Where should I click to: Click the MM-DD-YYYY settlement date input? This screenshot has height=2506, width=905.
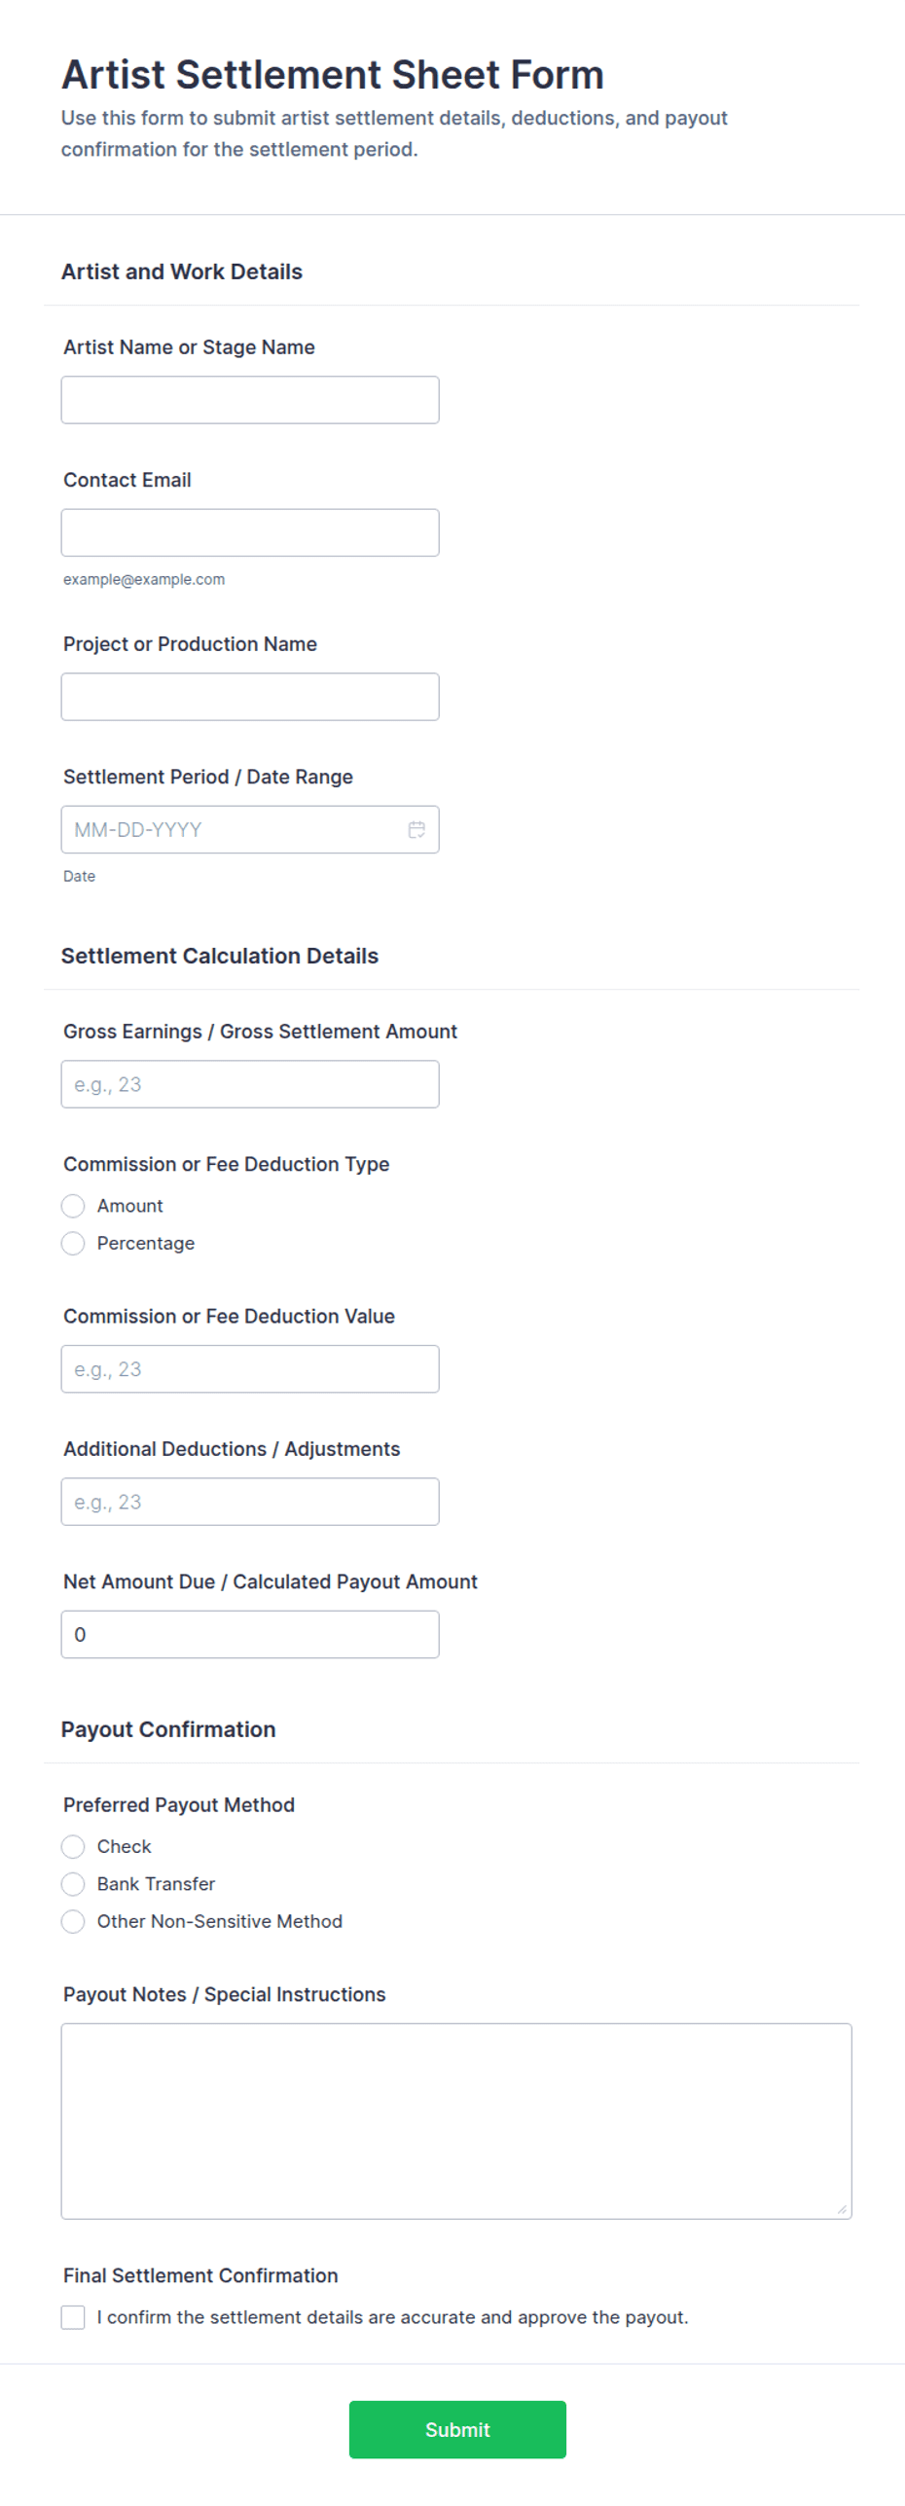(x=234, y=829)
